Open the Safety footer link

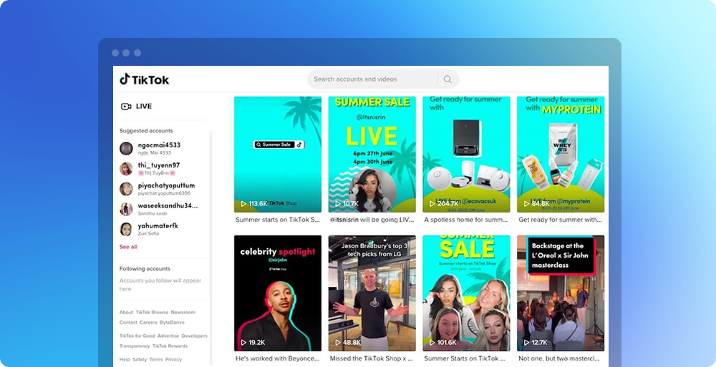coord(140,360)
